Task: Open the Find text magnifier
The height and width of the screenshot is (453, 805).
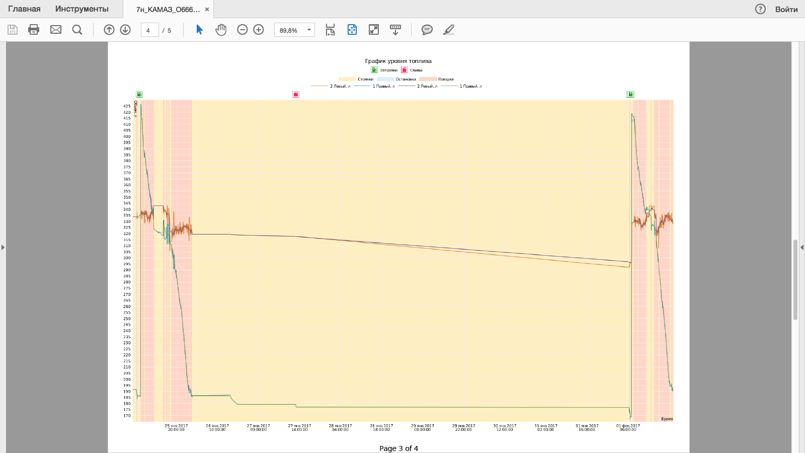Action: coord(77,30)
